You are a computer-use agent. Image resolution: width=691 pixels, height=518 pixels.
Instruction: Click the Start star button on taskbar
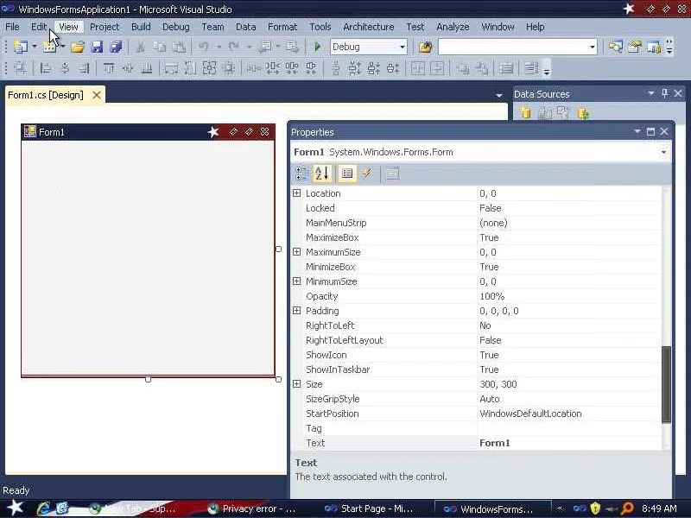click(15, 508)
